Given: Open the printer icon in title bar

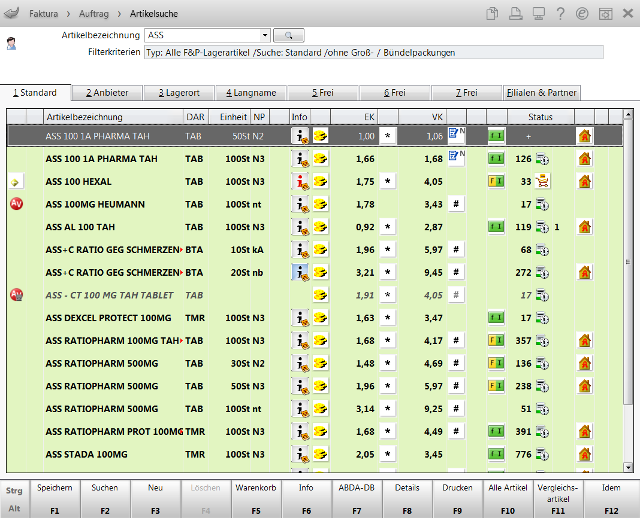Looking at the screenshot, I should click(x=515, y=13).
